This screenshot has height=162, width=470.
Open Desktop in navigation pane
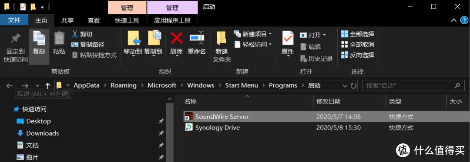pos(34,121)
